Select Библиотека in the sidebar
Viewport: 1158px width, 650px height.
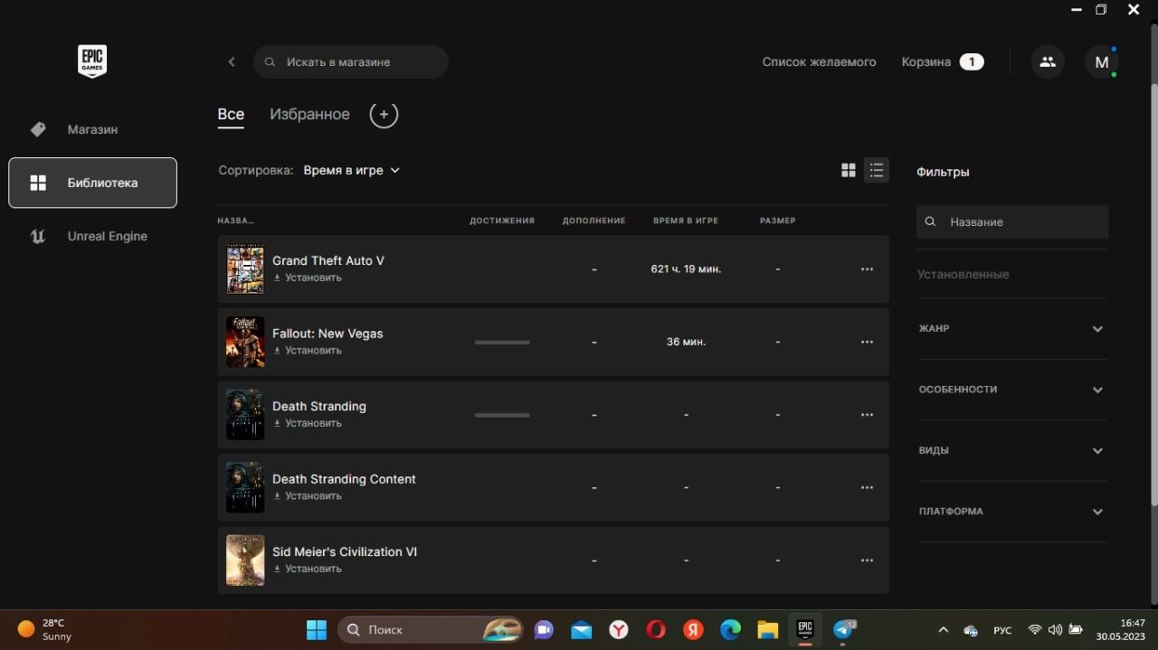[92, 183]
